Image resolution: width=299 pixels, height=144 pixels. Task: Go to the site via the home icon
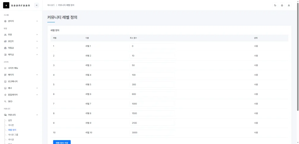coord(282,5)
